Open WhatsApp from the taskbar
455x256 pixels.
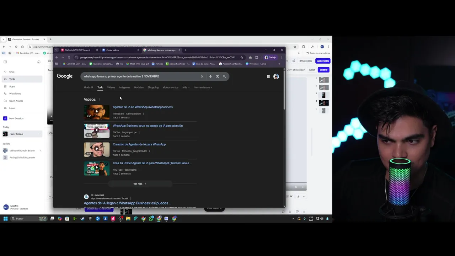151,219
